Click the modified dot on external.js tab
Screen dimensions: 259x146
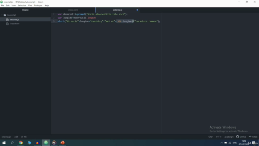coord(137,10)
